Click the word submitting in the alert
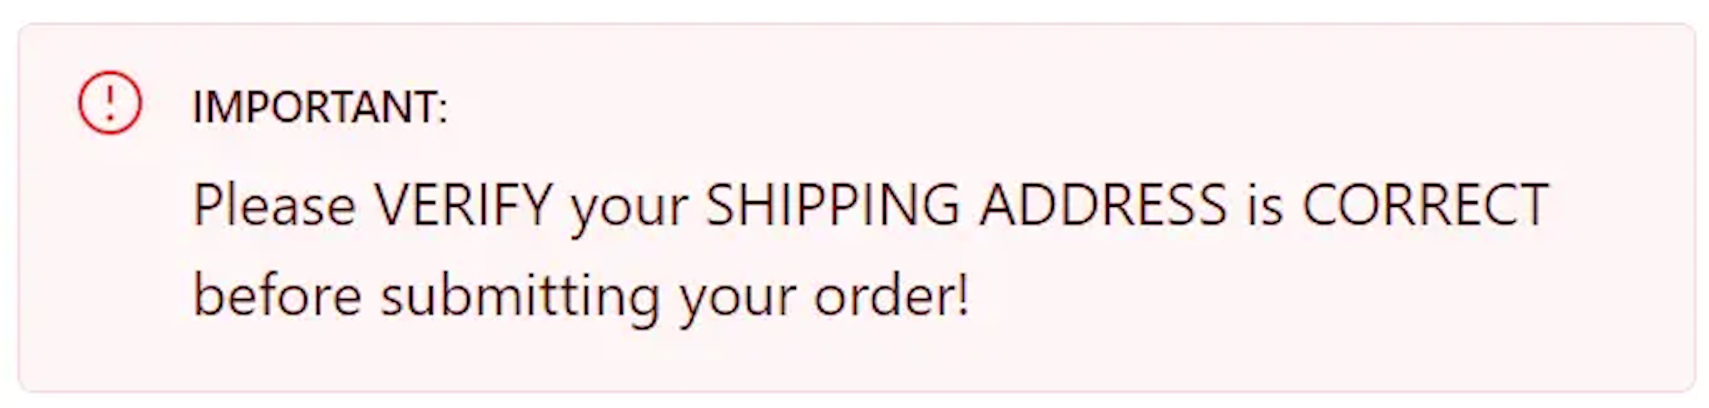The height and width of the screenshot is (408, 1709). (520, 300)
